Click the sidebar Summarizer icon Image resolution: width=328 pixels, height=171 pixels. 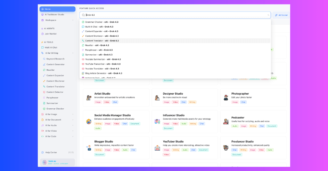click(x=44, y=103)
